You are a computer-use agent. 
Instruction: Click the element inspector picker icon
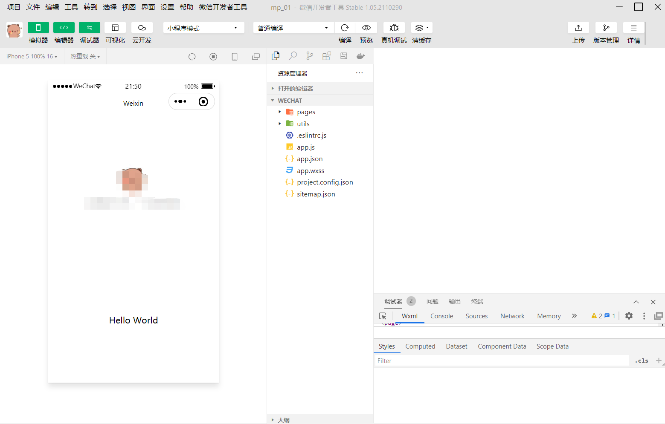point(383,316)
